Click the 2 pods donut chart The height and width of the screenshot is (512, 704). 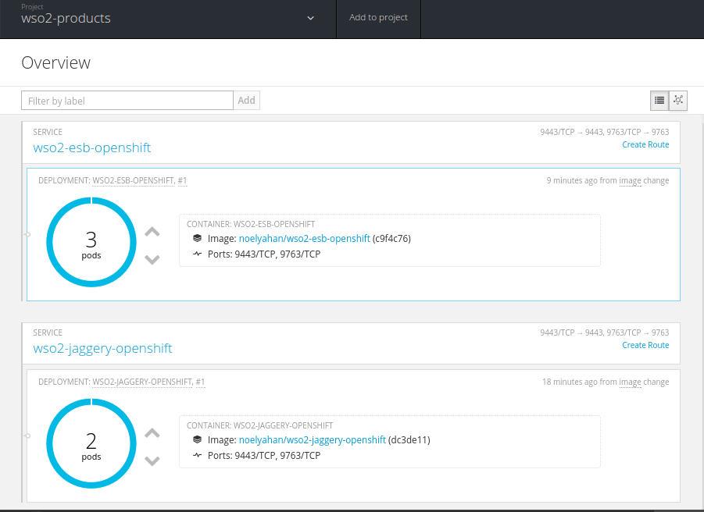pyautogui.click(x=91, y=443)
